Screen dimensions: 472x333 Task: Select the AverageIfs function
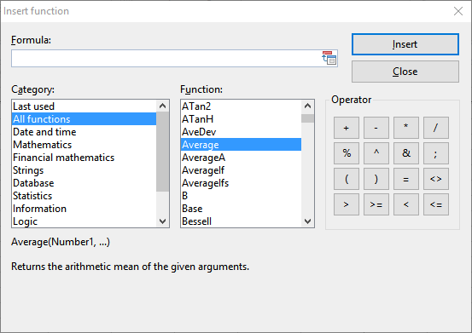tap(241, 183)
